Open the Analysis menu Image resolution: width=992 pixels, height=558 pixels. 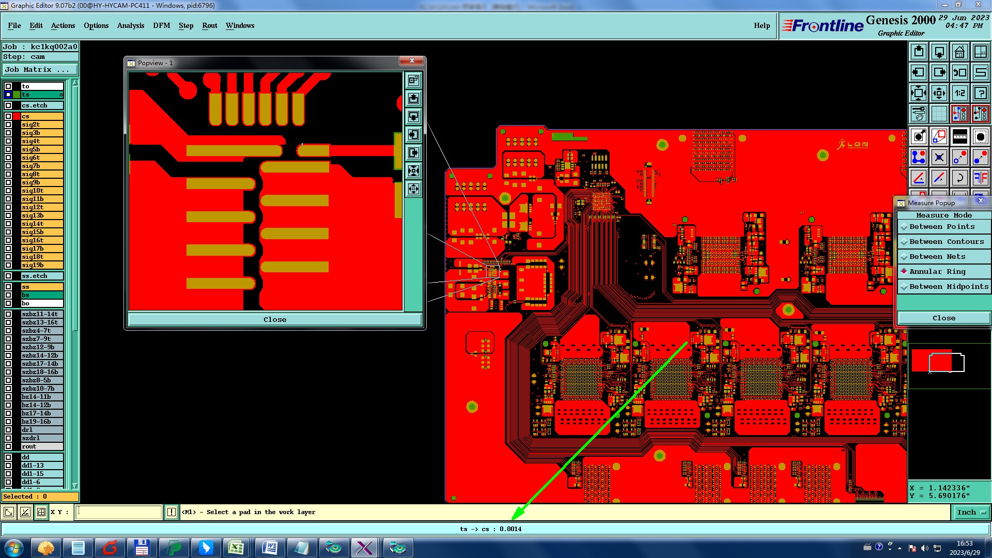tap(130, 25)
